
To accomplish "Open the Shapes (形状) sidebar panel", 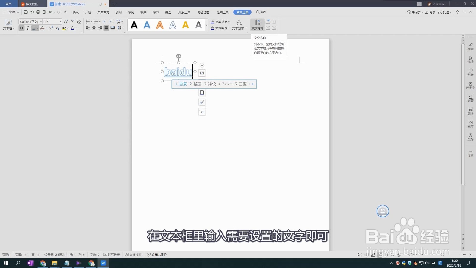I will (470, 72).
